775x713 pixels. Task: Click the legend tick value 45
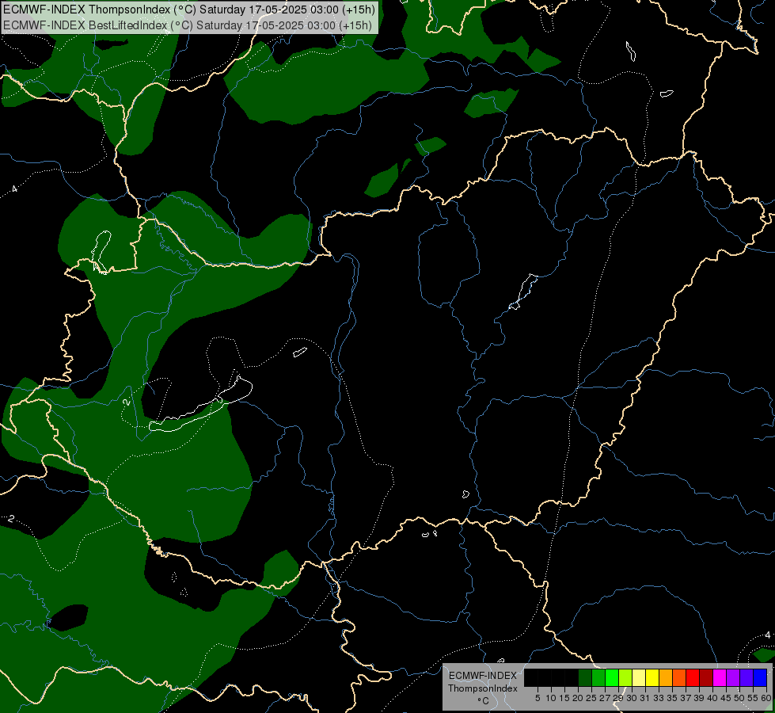tap(726, 698)
